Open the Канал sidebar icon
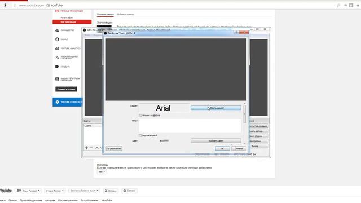The height and width of the screenshot is (203, 361). click(57, 39)
